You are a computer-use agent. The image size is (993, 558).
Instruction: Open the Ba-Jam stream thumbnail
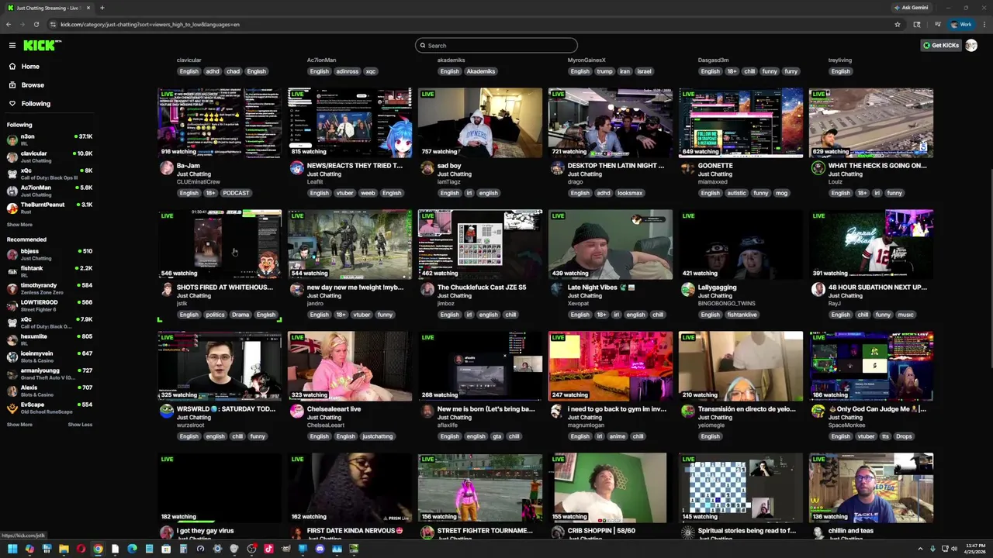220,123
